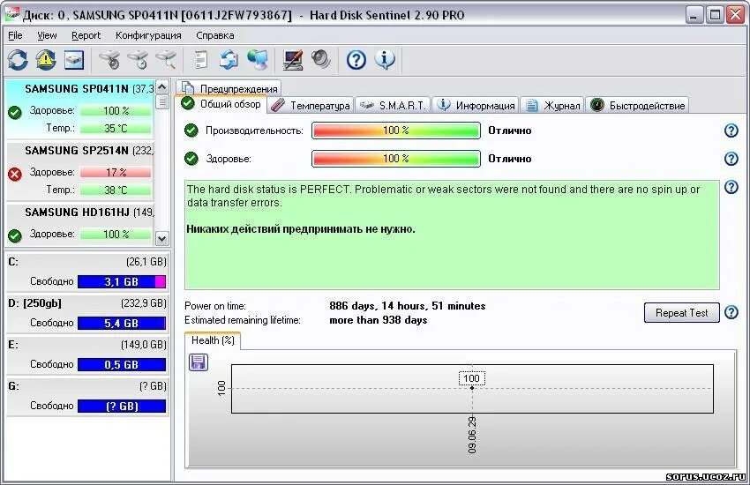Click the G: drive (? GB) free bar
The width and height of the screenshot is (750, 485).
pyautogui.click(x=122, y=406)
